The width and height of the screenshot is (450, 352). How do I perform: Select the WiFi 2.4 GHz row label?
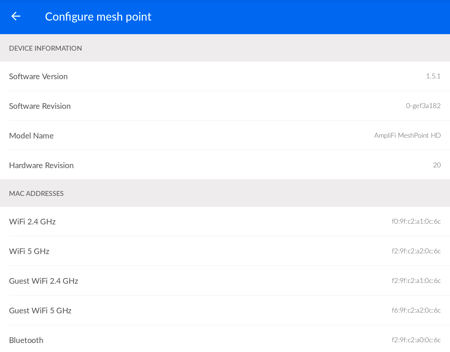click(x=32, y=221)
